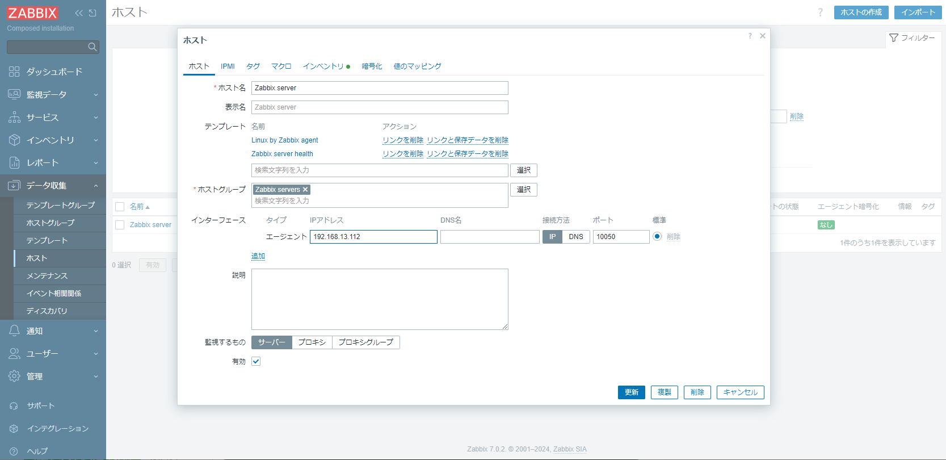Screen dimensions: 946x460
Task: Expand the 通知 menu chevron
Action: point(96,331)
